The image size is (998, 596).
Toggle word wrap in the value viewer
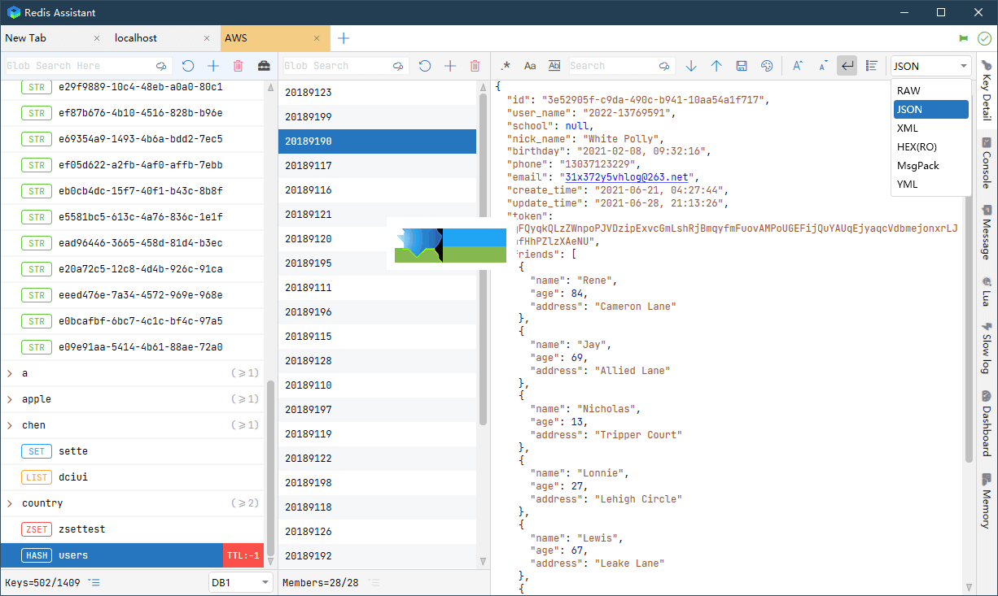(847, 66)
